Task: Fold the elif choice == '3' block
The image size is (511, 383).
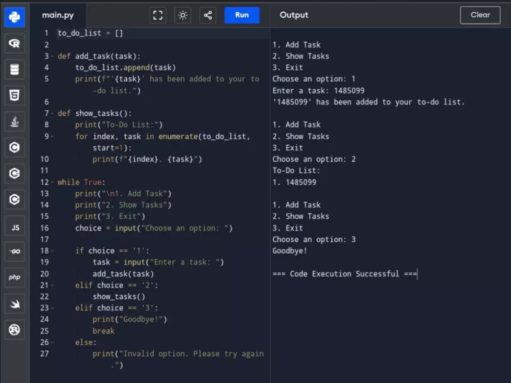Action: coord(52,308)
